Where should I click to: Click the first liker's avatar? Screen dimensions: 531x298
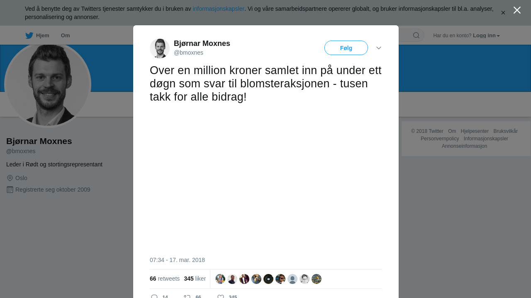point(220,279)
